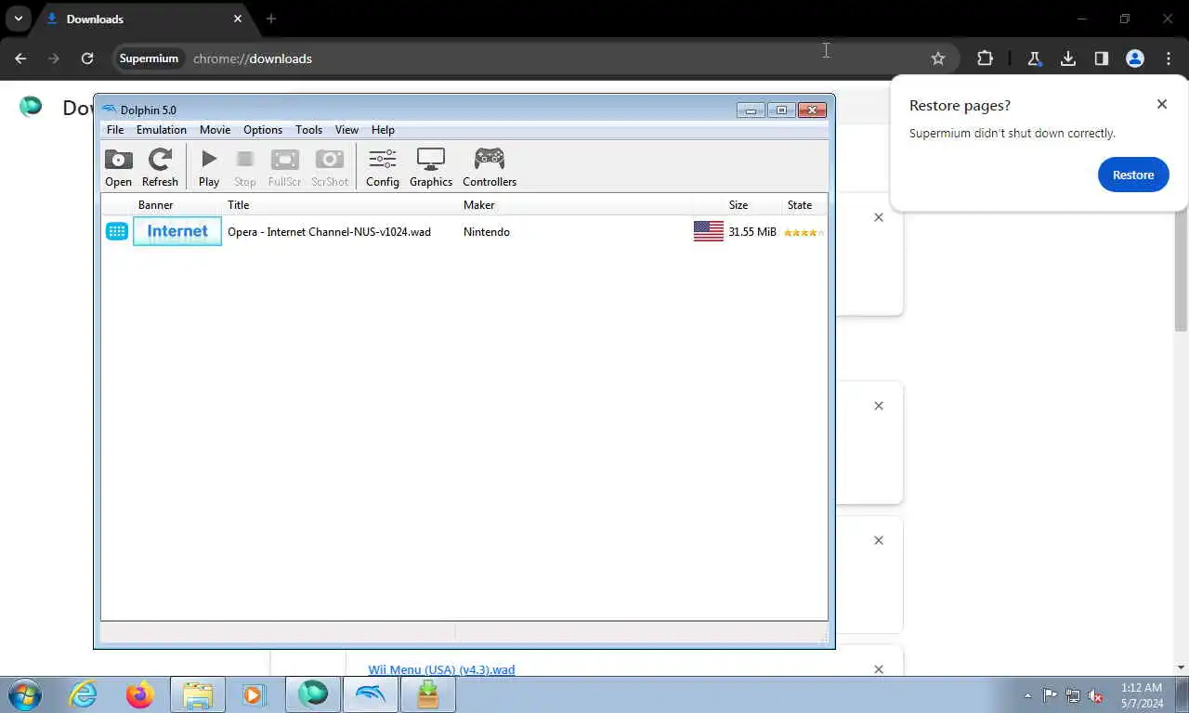This screenshot has height=713, width=1189.
Task: Select the Internet Channel banner thumbnail
Action: coord(177,231)
